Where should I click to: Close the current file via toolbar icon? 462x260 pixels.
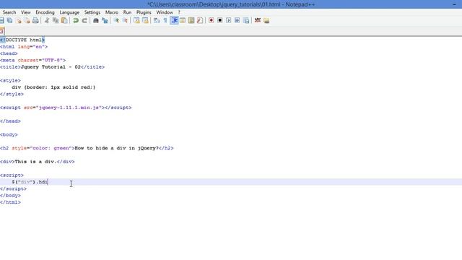coord(19,20)
